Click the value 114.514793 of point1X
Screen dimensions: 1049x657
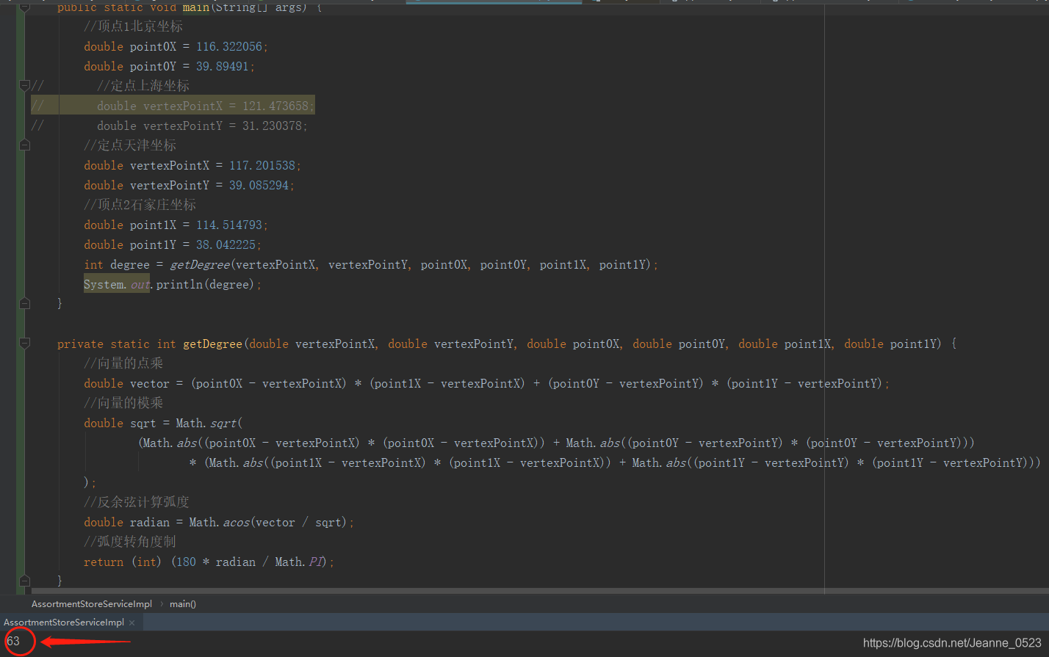229,225
